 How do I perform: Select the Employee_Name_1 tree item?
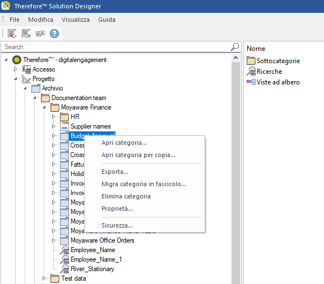(x=96, y=259)
